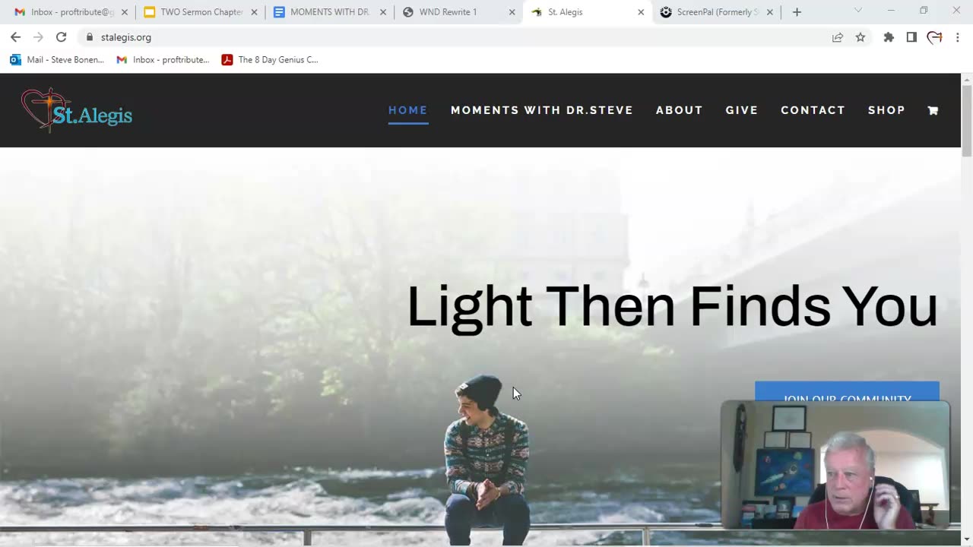
Task: Toggle the browser side panel
Action: (911, 37)
